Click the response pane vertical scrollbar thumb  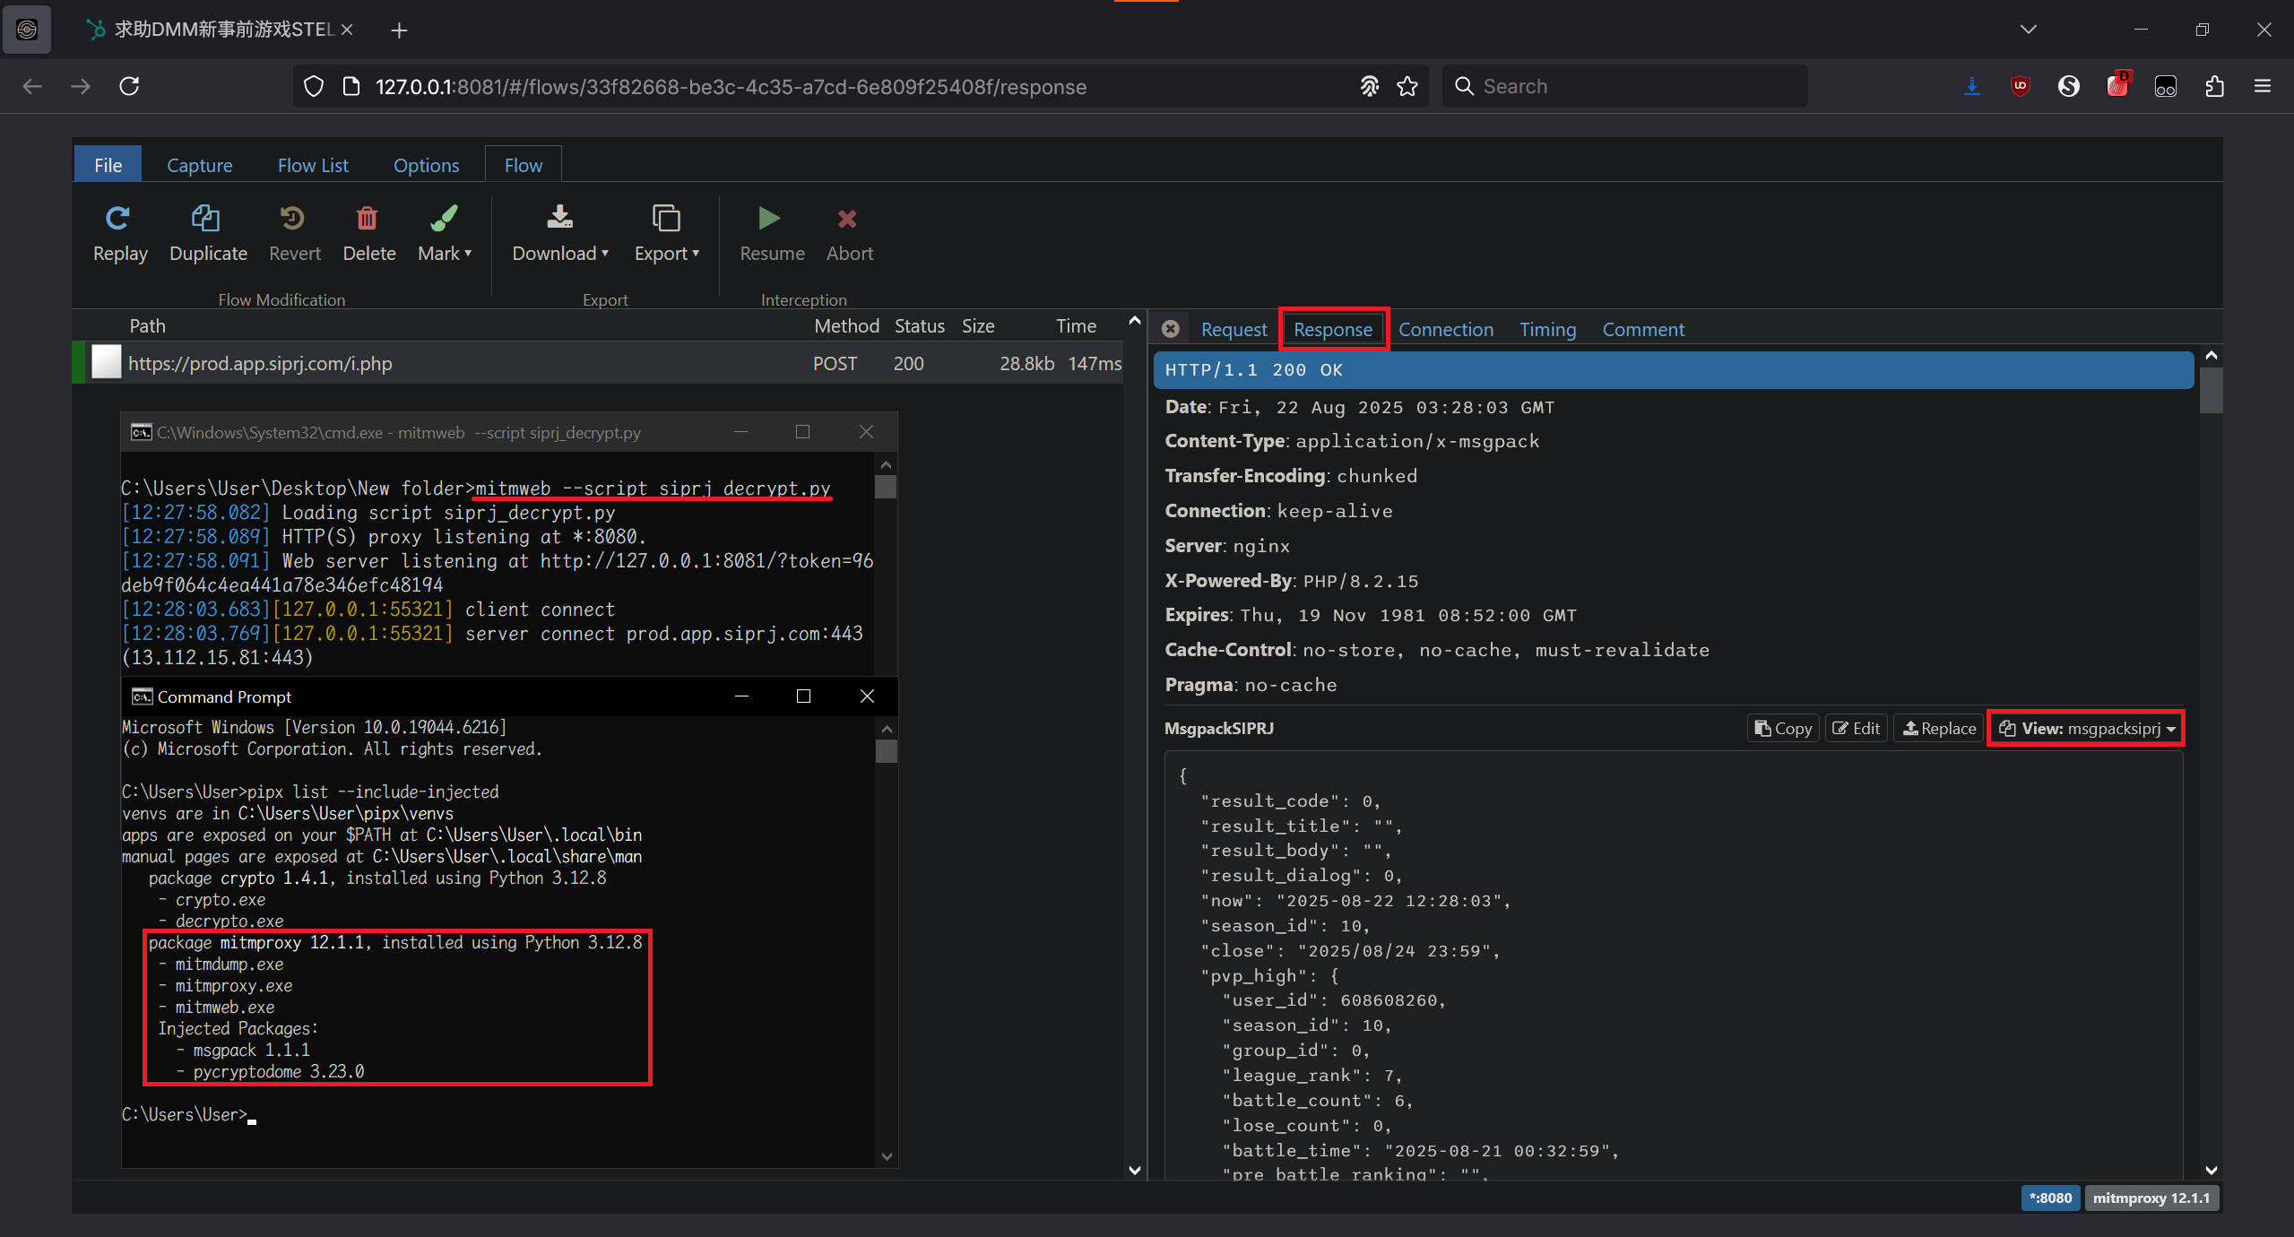click(2211, 390)
